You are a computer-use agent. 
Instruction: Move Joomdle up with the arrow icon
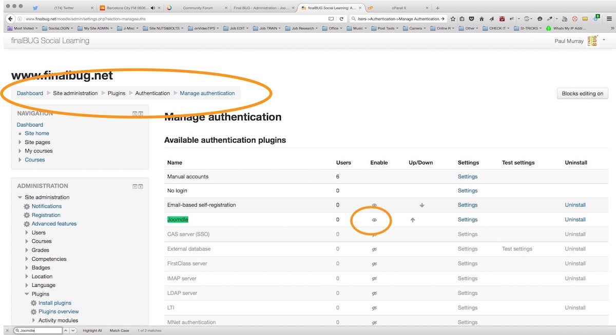[412, 220]
